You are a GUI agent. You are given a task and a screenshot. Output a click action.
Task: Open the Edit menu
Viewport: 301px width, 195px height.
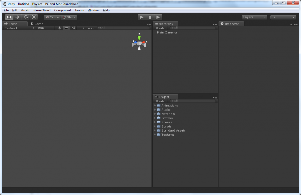tap(15, 10)
